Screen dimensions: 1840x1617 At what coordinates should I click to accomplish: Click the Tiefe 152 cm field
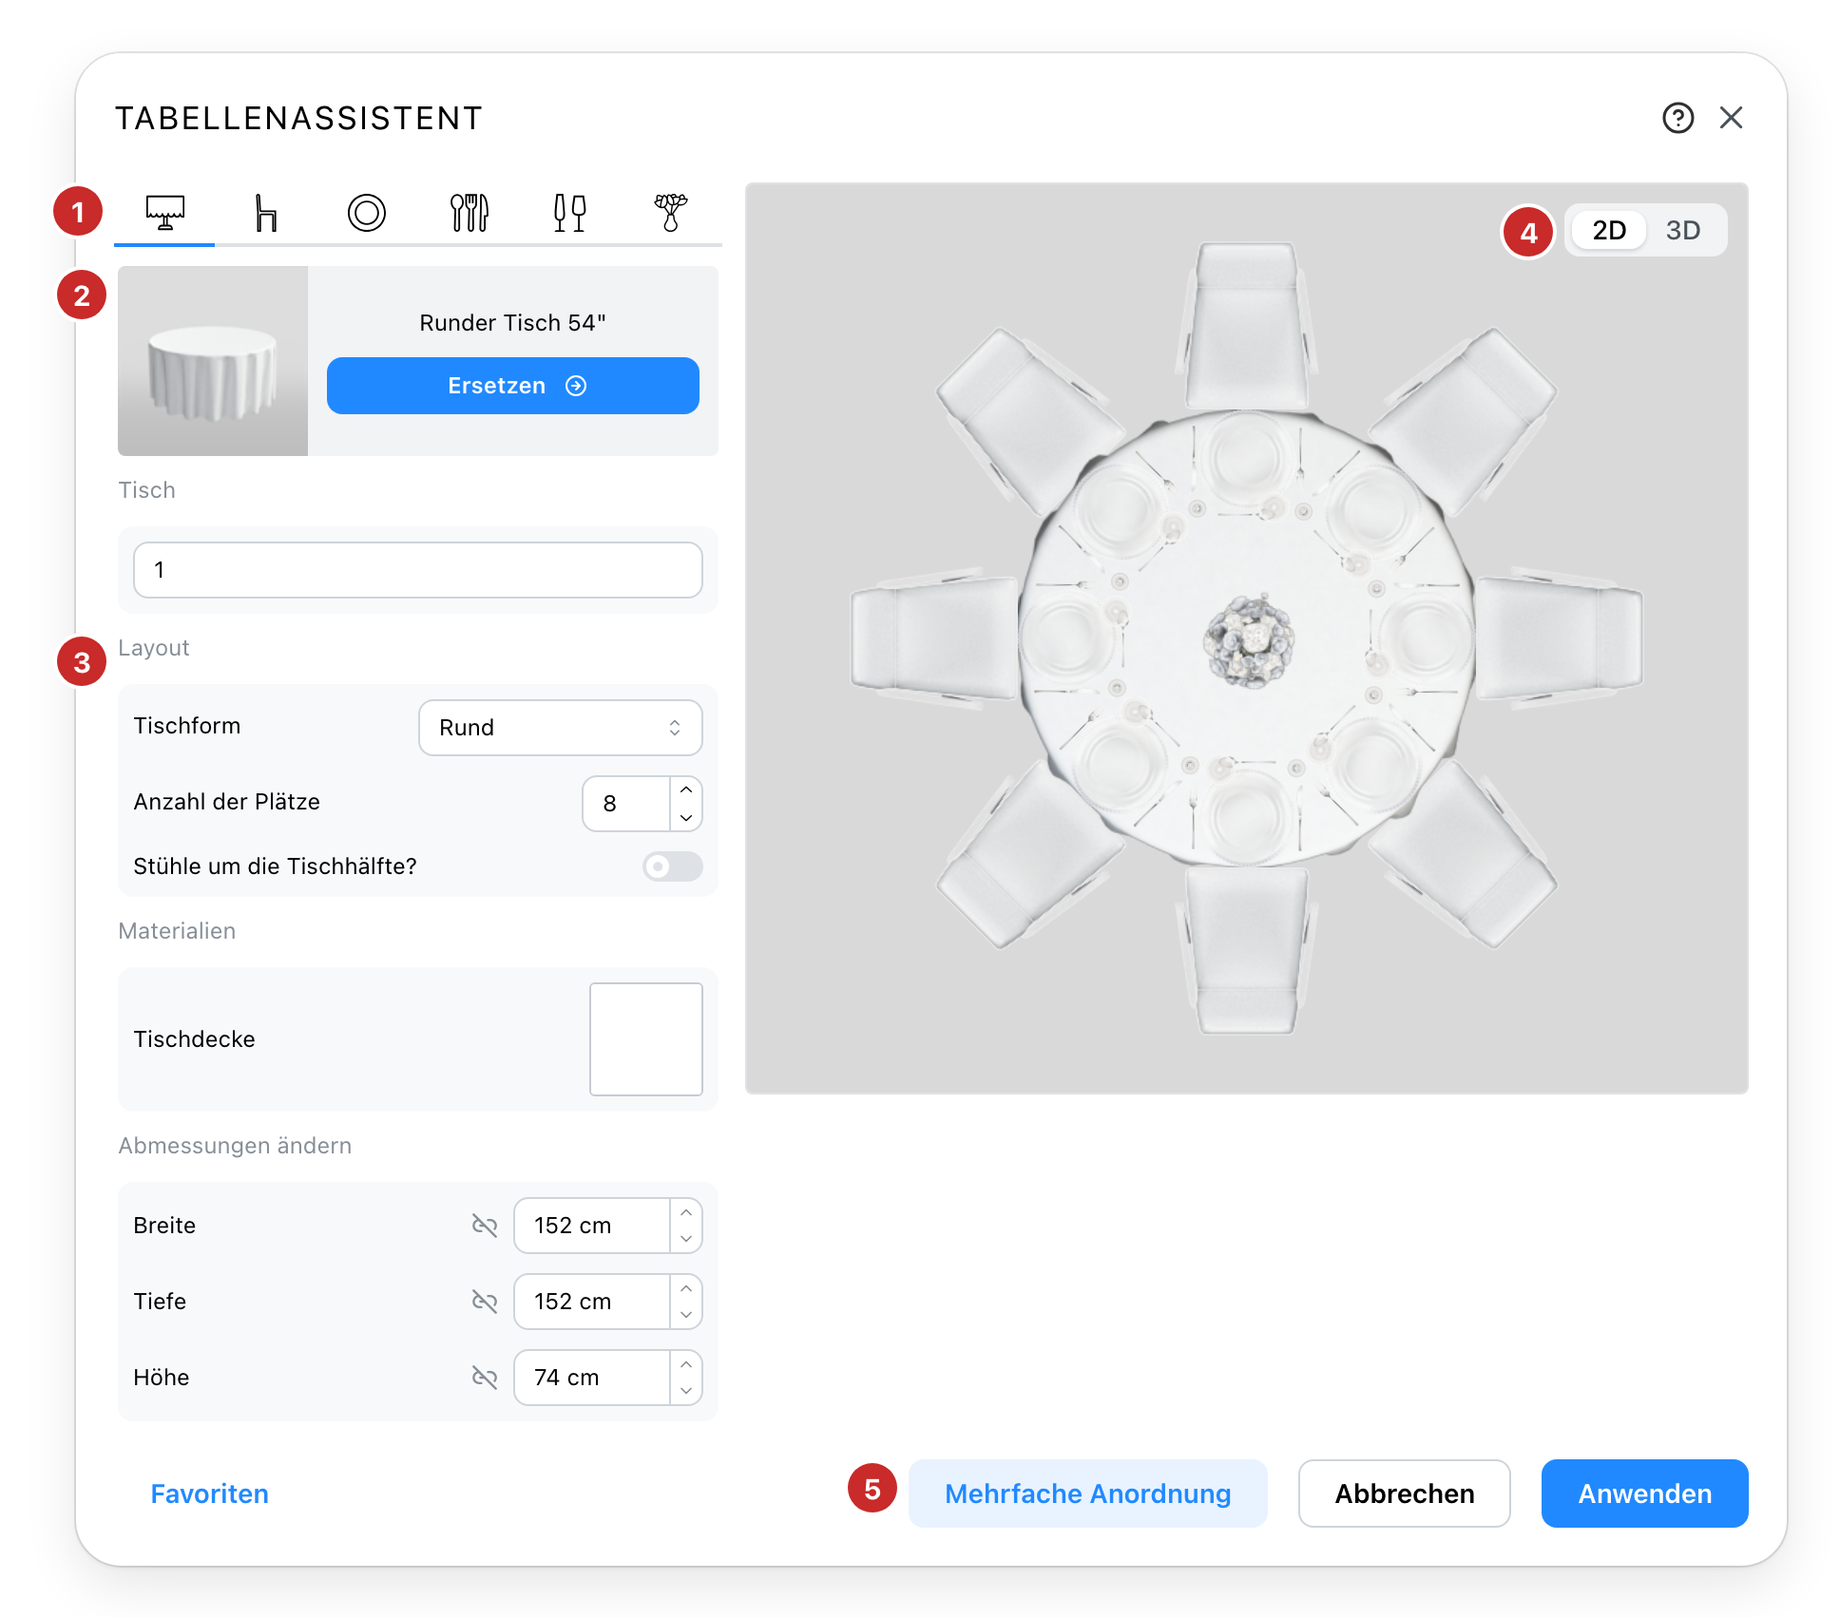[592, 1302]
